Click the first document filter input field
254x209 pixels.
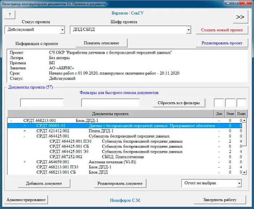click(x=42, y=103)
